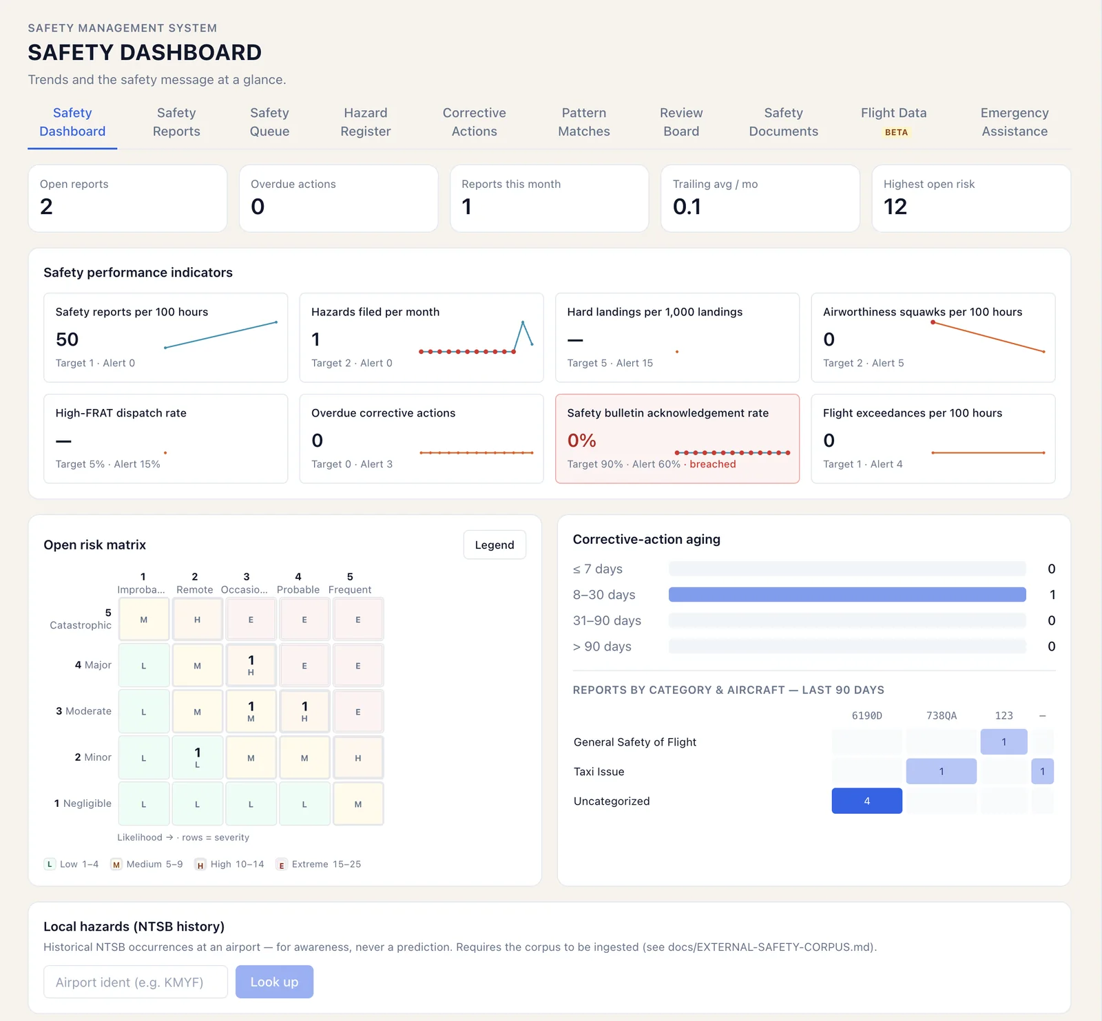The height and width of the screenshot is (1021, 1102).
Task: Click the Look up button
Action: (x=274, y=982)
